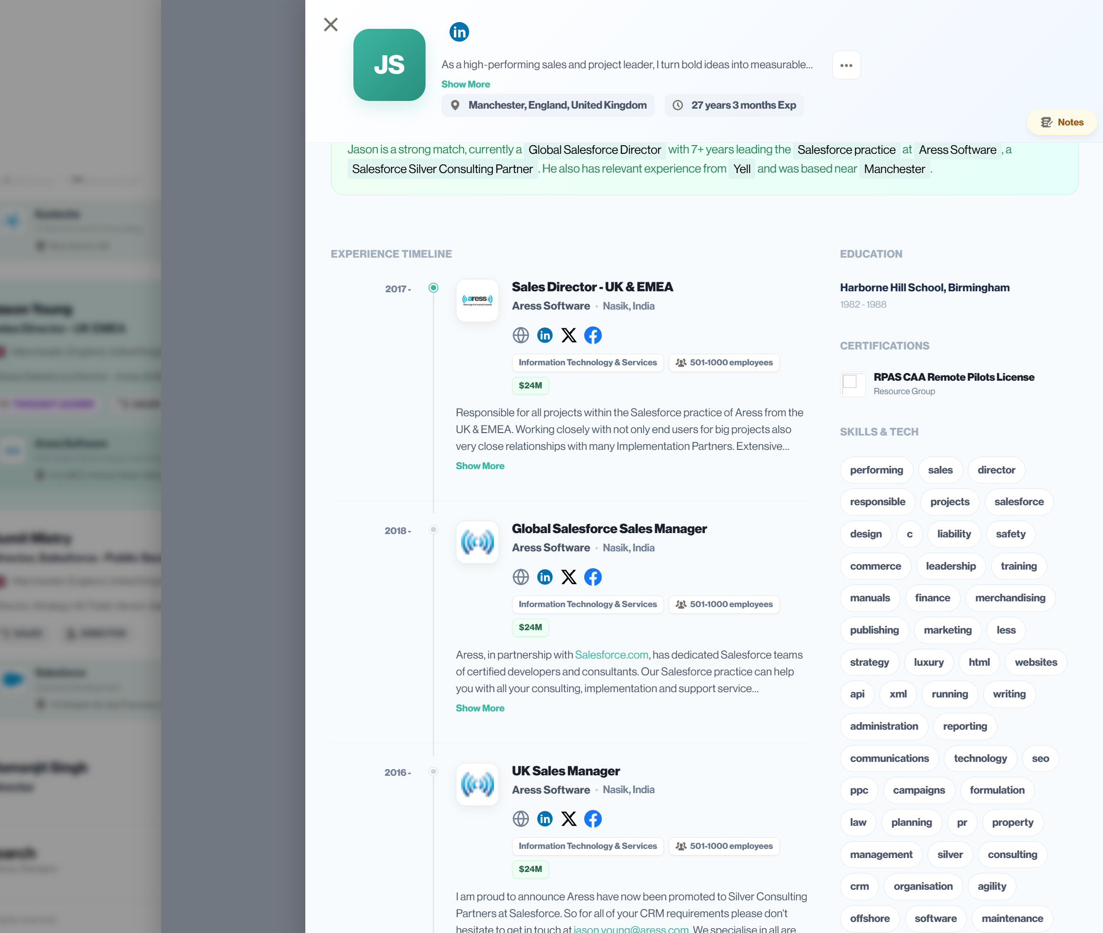Open Jason's LinkedIn profile via the LinkedIn icon
Image resolution: width=1103 pixels, height=933 pixels.
coord(459,32)
